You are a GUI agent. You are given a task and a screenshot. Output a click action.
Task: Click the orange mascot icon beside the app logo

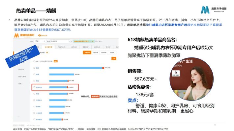coord(40,35)
